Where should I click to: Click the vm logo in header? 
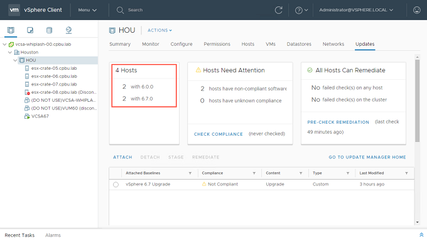pos(14,10)
